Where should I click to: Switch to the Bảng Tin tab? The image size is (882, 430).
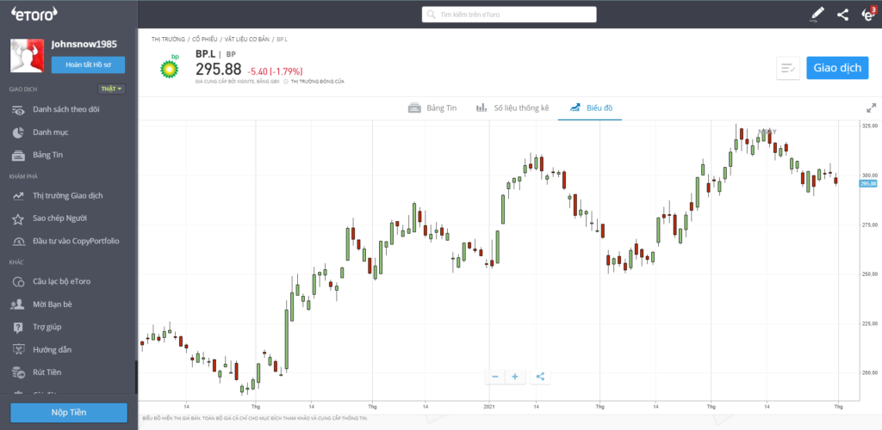click(432, 107)
